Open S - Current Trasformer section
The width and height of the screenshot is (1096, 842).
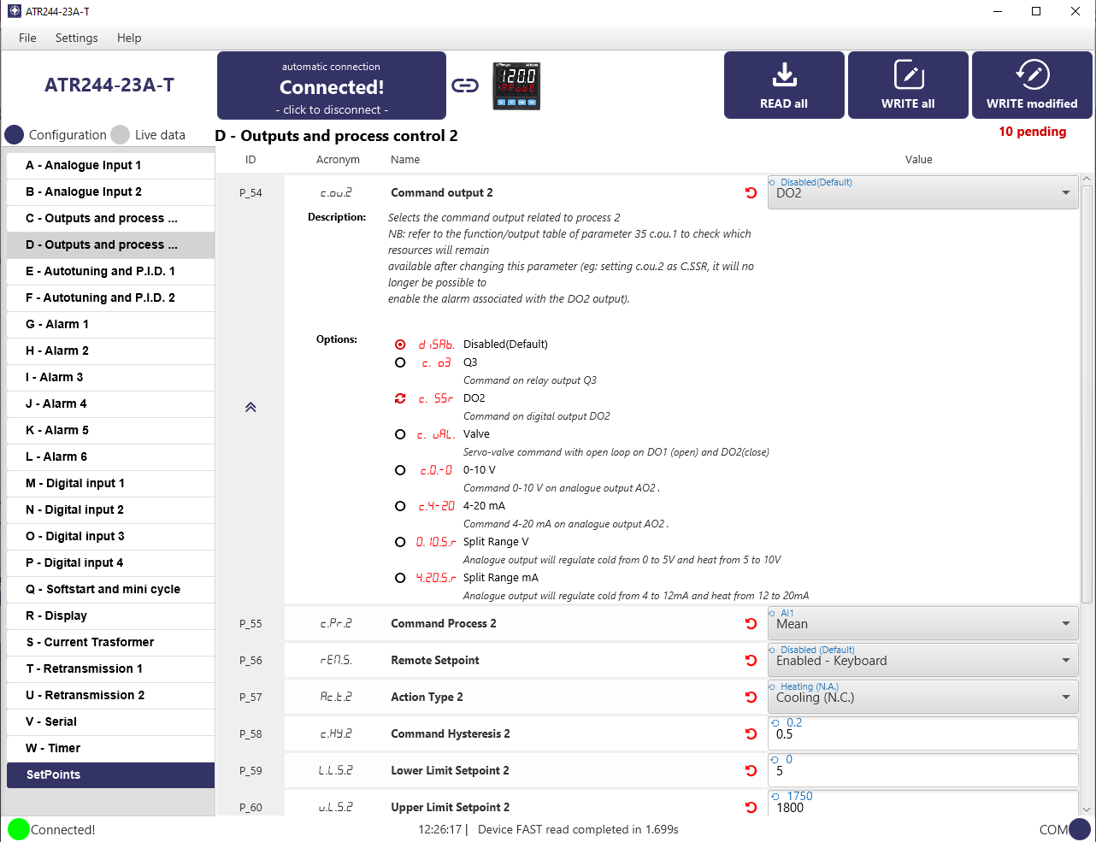point(110,642)
